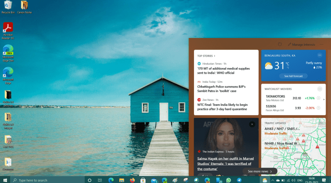Refresh the news and interests feed

coord(280,44)
